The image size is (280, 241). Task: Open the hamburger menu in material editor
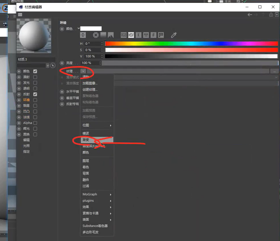20,15
